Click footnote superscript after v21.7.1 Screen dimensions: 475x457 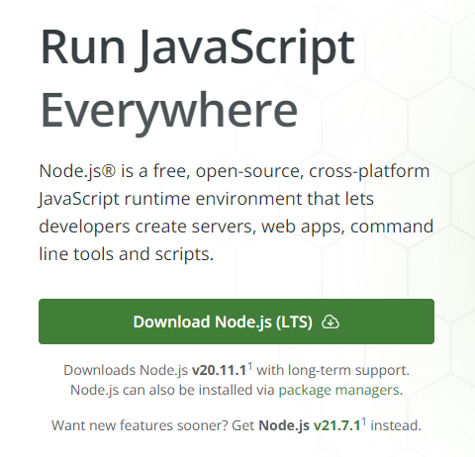(364, 421)
